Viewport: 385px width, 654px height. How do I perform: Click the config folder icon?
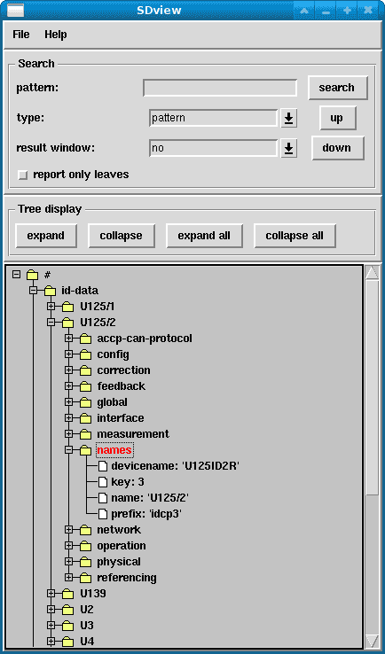point(85,354)
